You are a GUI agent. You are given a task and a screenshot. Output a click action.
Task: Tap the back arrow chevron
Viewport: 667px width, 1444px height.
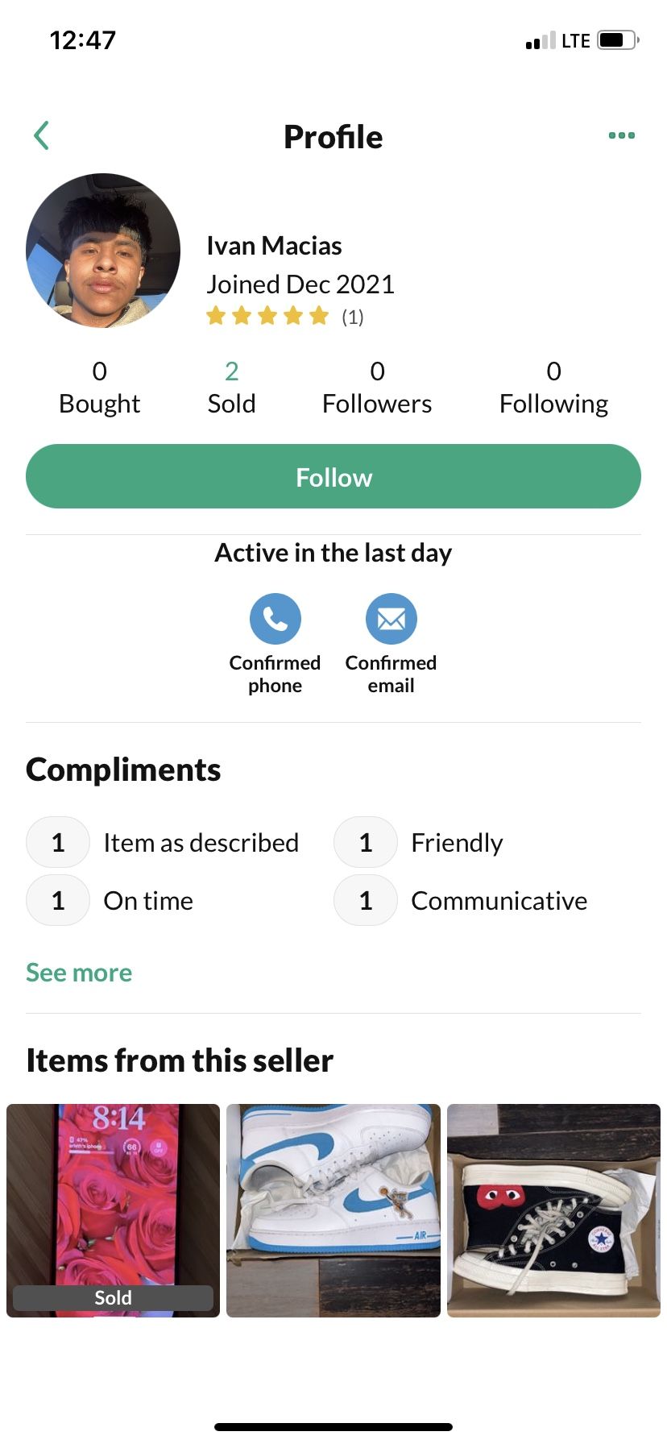coord(42,135)
